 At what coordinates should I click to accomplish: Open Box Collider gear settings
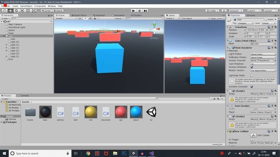(276, 131)
